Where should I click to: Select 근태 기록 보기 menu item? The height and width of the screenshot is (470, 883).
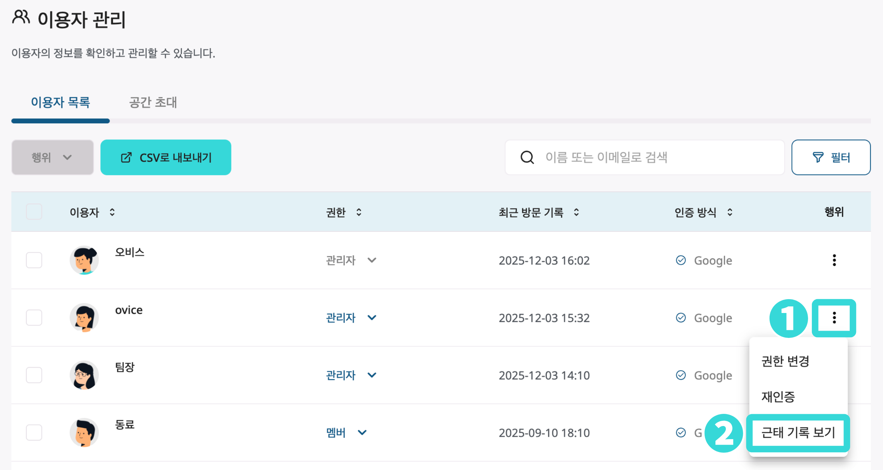[798, 433]
